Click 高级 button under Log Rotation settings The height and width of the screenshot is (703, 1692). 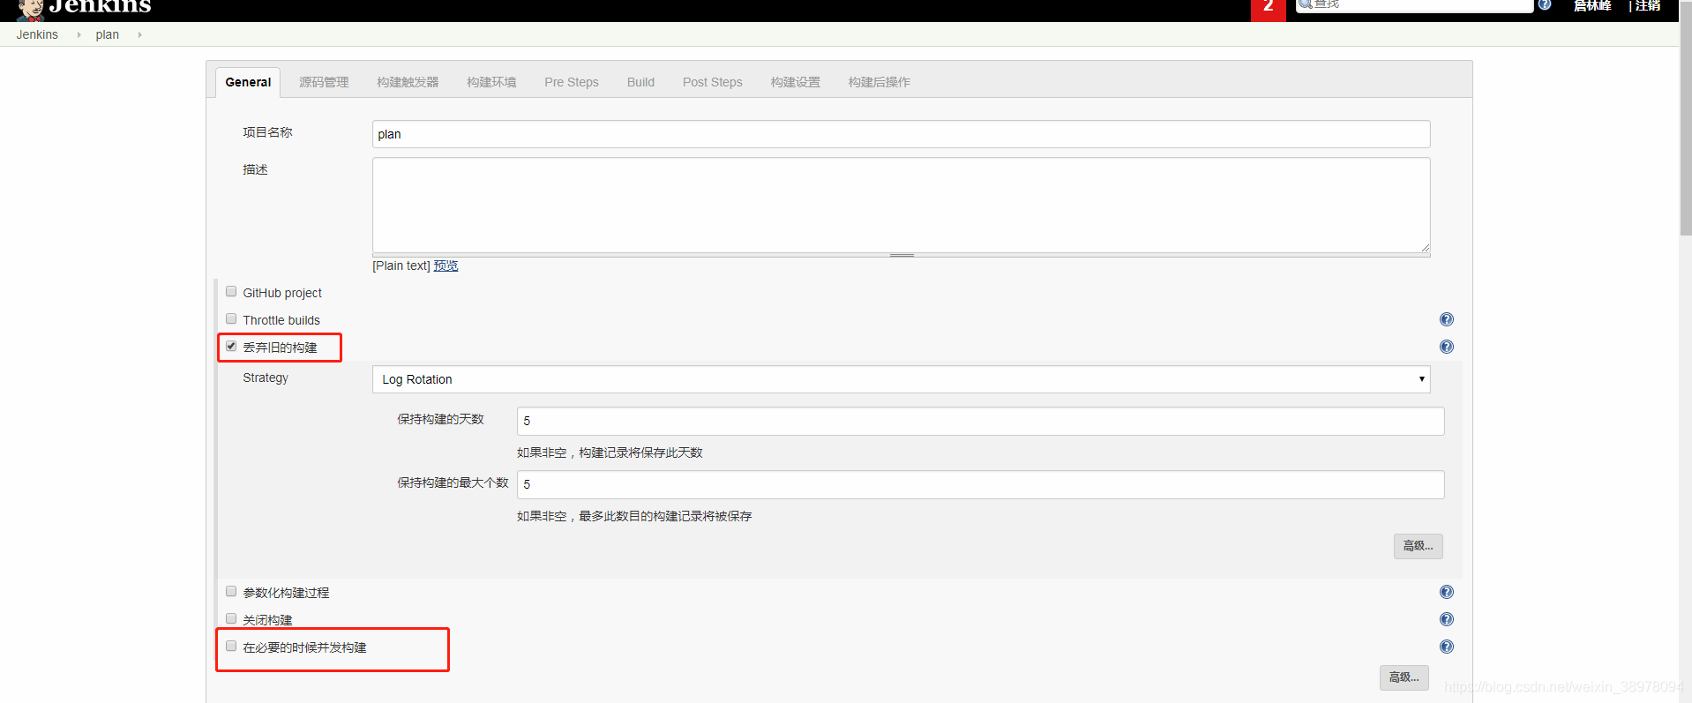click(x=1418, y=546)
